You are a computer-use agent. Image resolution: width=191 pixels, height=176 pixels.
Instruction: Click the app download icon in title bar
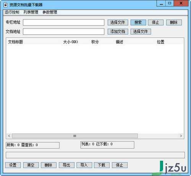(5, 5)
